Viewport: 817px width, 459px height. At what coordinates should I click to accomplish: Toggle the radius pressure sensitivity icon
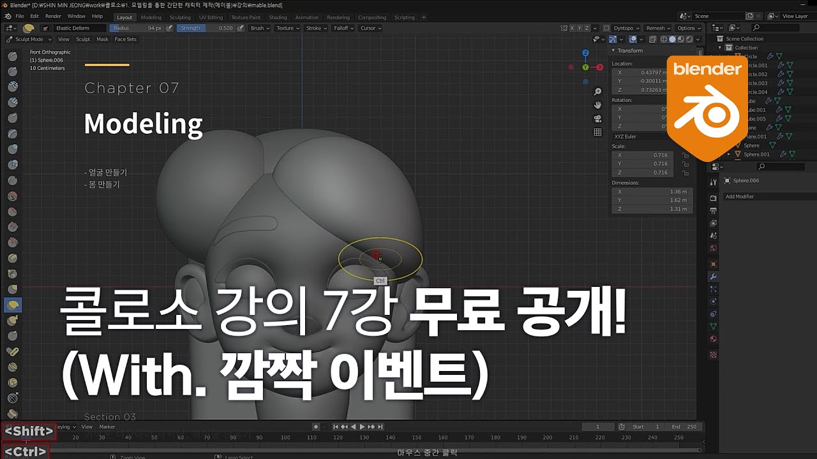pos(169,28)
